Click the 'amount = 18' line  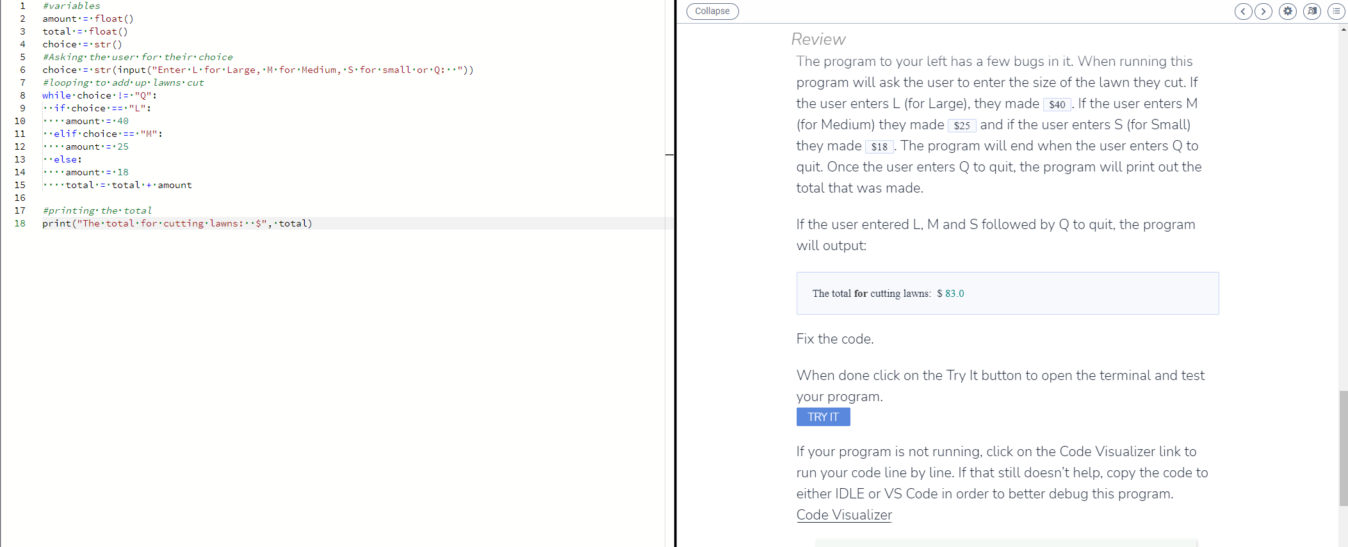click(x=97, y=172)
